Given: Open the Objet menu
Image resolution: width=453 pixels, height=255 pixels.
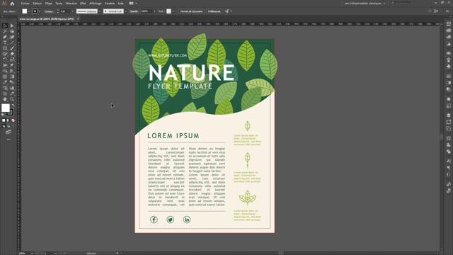Looking at the screenshot, I should tap(48, 4).
